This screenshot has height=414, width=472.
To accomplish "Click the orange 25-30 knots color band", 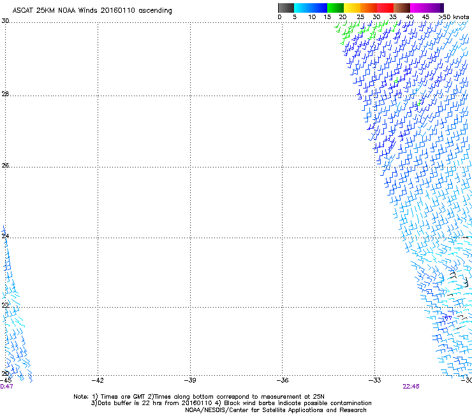I will 369,8.
